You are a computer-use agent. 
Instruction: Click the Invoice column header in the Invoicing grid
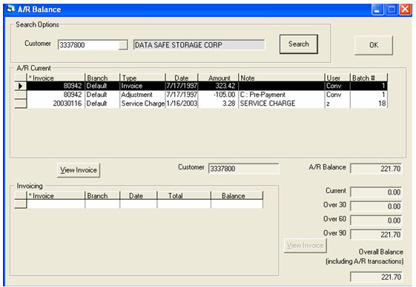click(x=56, y=196)
